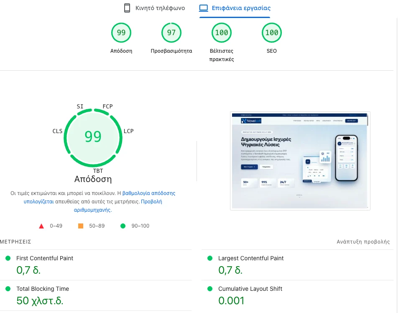Click the TBT label on the gauge
Image resolution: width=401 pixels, height=313 pixels.
tap(98, 171)
